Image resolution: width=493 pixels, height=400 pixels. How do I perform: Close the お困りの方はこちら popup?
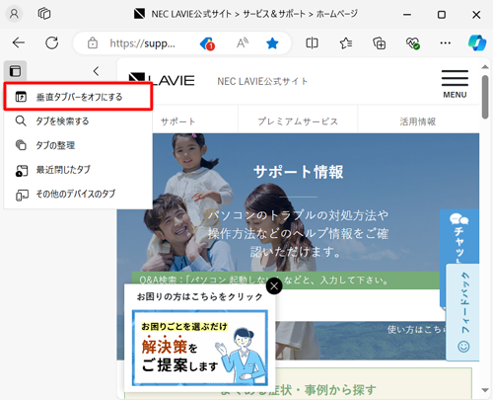coord(274,286)
